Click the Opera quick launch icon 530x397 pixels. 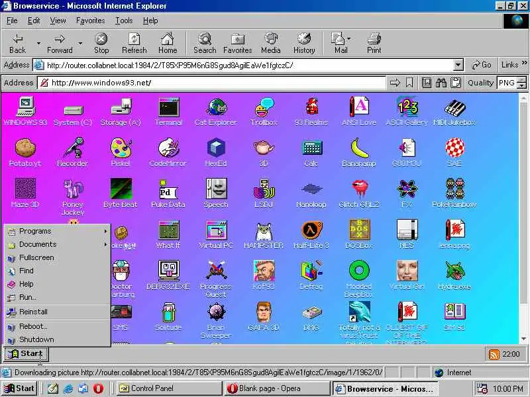point(98,388)
